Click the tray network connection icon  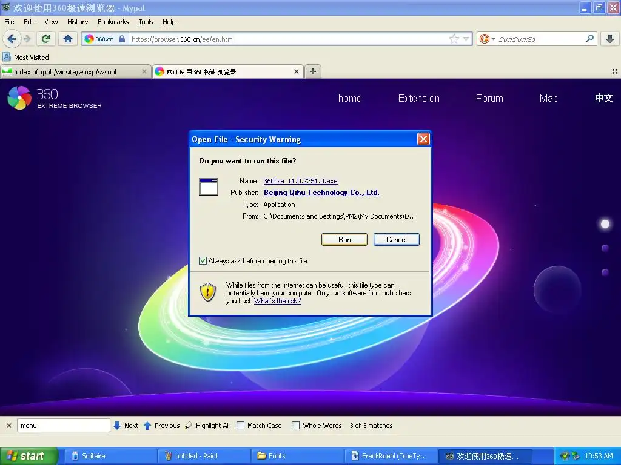point(576,456)
